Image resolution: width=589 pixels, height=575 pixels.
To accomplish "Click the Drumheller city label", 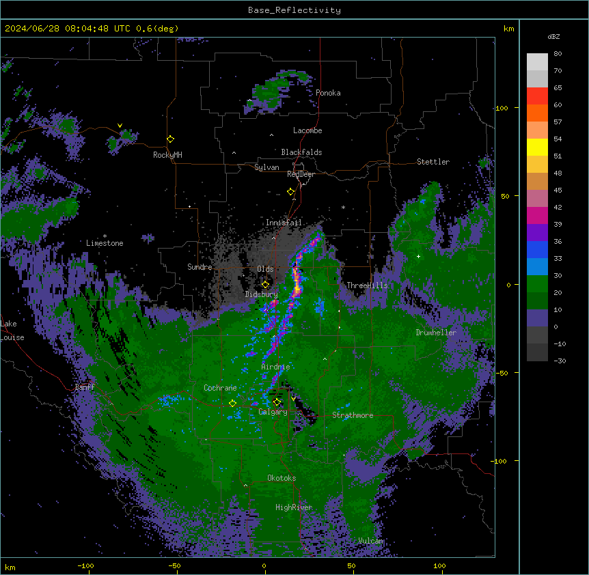I will [436, 333].
